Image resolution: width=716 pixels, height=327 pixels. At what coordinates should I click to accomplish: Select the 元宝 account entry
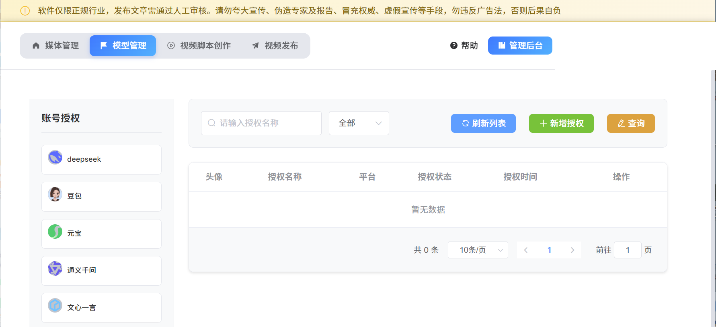101,234
